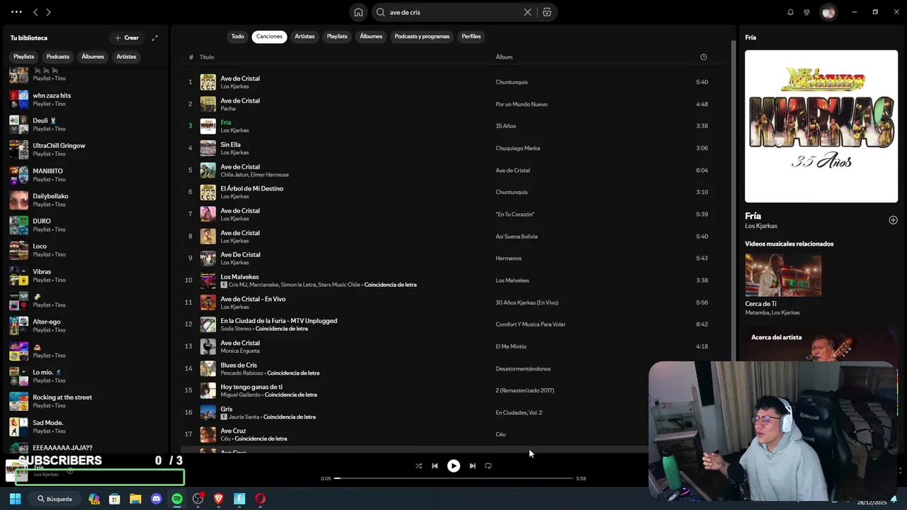Open Monica Ergueta artist link
The image size is (907, 510).
point(240,351)
